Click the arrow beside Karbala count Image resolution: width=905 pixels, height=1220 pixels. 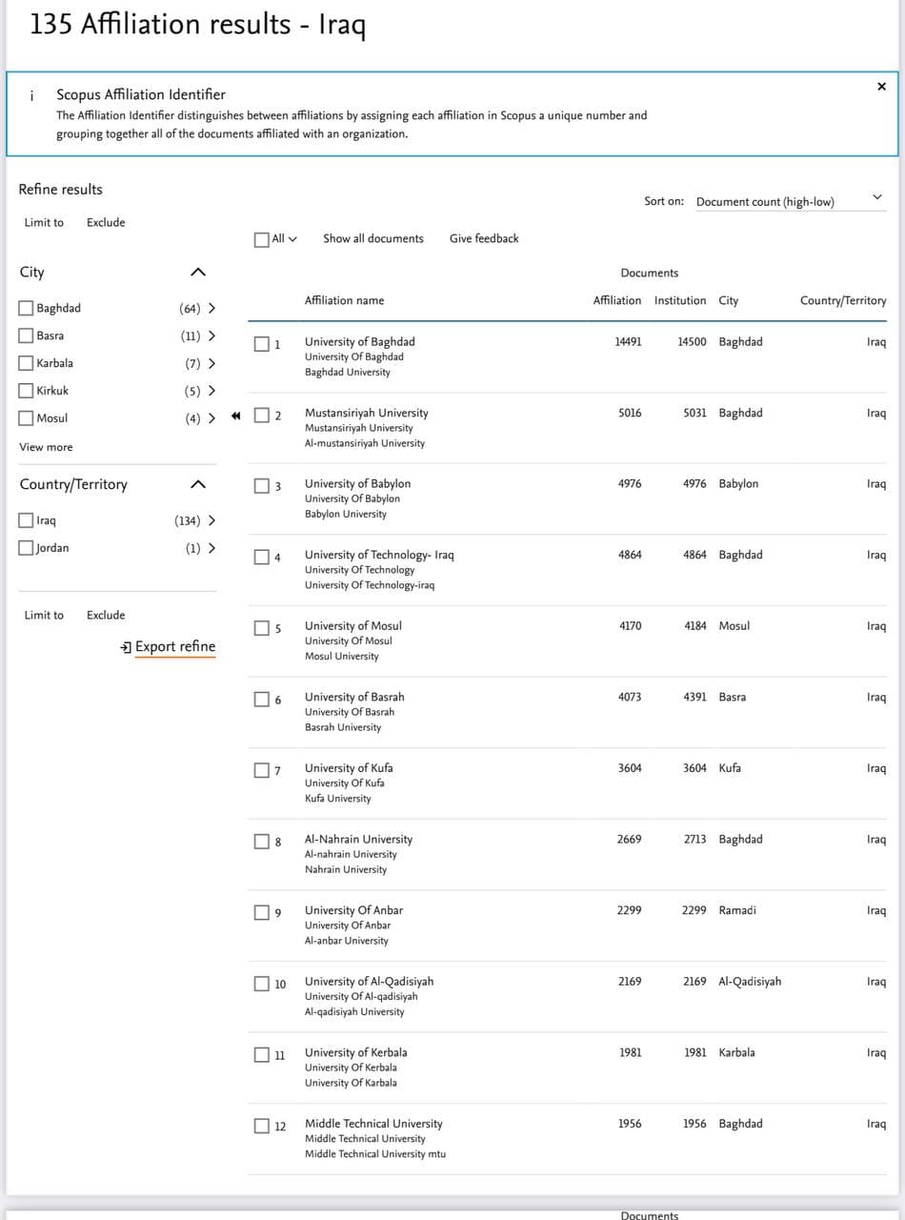point(211,363)
